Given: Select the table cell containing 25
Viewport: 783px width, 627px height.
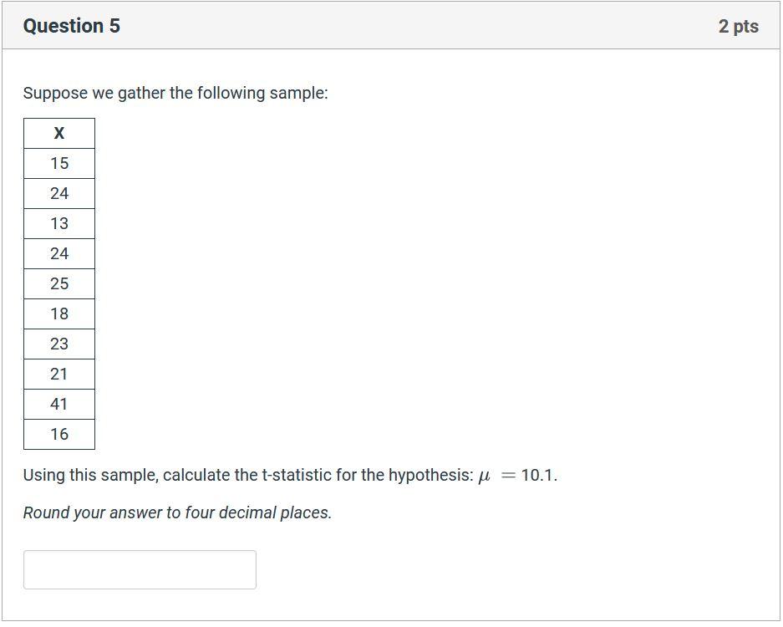Looking at the screenshot, I should (x=59, y=283).
